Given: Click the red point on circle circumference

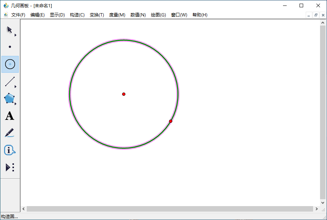Looking at the screenshot, I should [x=170, y=121].
